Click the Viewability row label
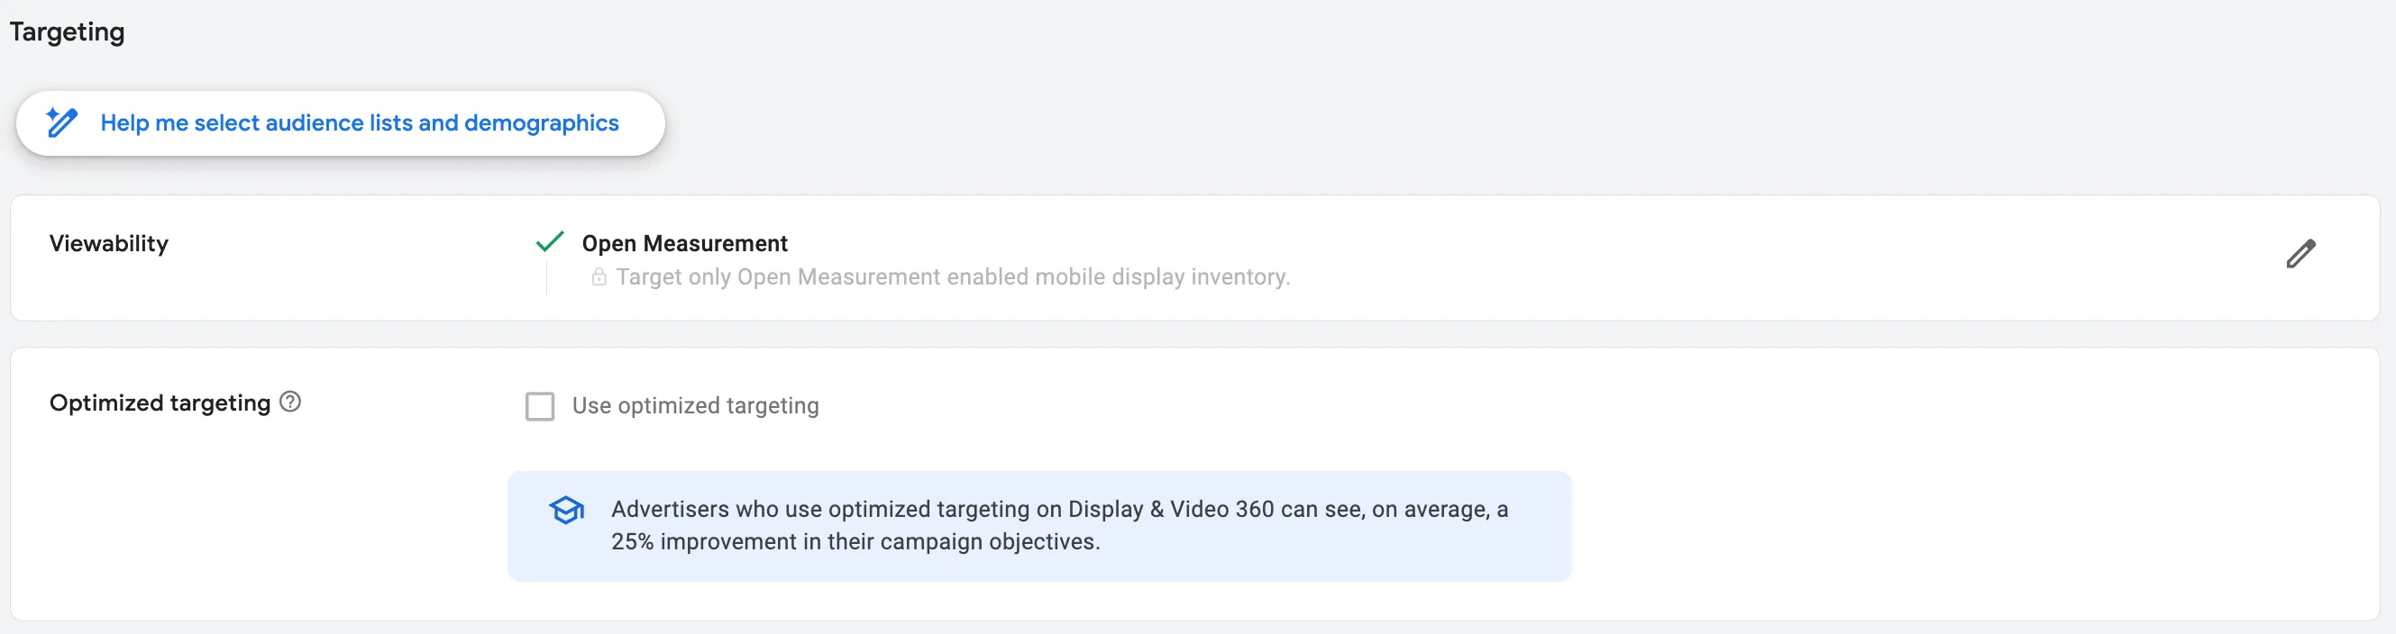The image size is (2396, 634). pos(109,243)
